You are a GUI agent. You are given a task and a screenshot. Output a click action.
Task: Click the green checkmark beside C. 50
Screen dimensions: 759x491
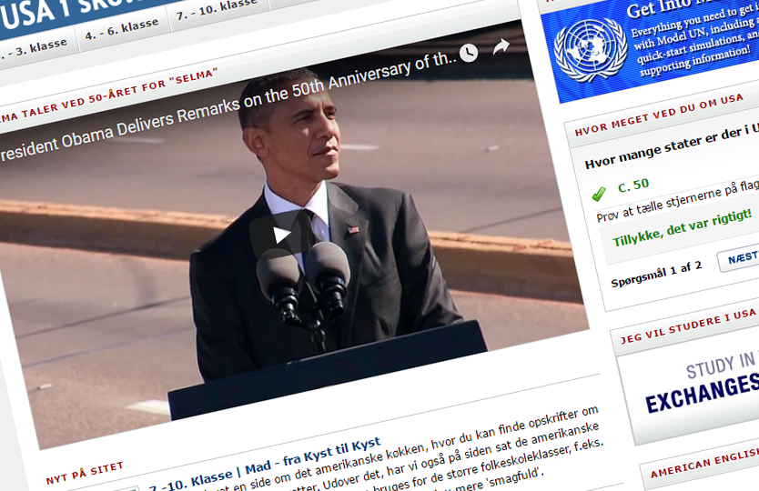[599, 194]
